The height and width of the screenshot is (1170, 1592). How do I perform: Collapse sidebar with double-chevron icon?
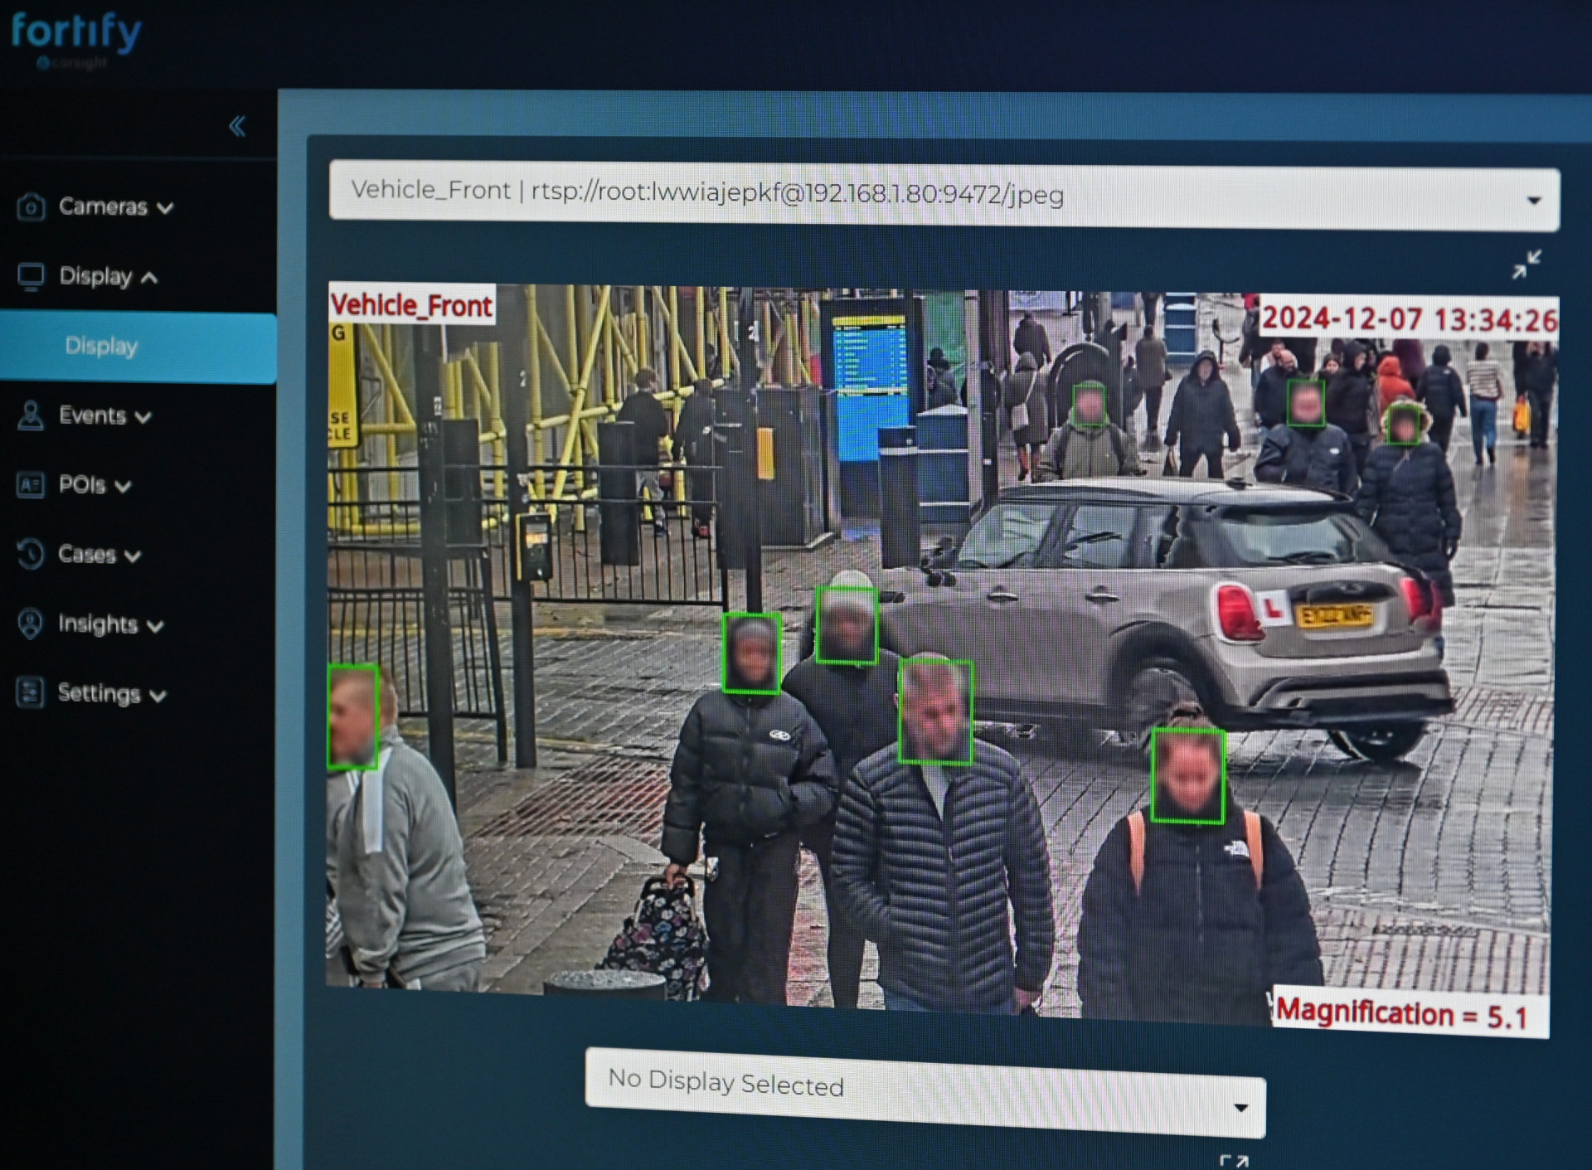[237, 126]
